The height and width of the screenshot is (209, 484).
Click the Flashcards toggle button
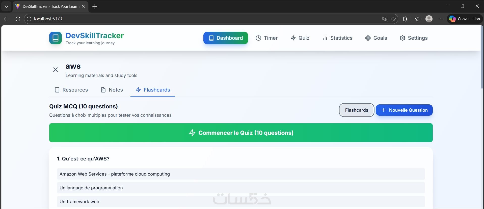[x=357, y=110]
